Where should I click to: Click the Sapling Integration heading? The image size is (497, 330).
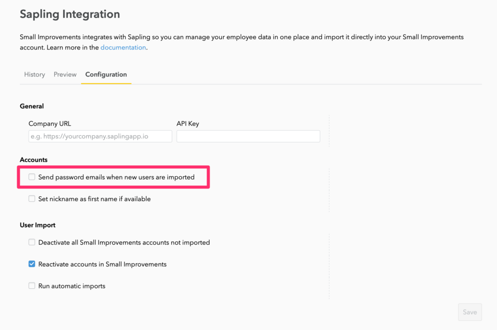70,14
